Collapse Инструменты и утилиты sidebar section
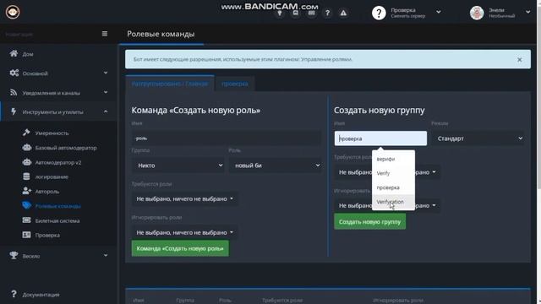541x304 pixels. click(x=58, y=111)
